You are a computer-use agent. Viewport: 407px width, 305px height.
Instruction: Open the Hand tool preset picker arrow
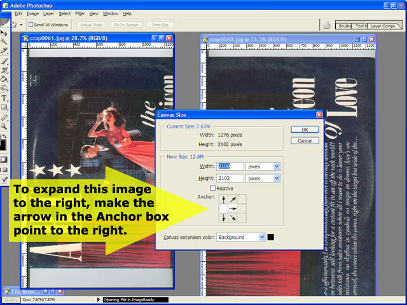coord(21,25)
